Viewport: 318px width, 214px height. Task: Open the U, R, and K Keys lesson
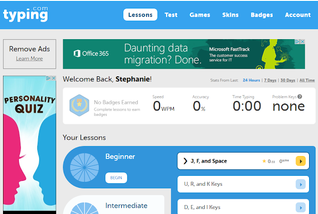pyautogui.click(x=243, y=184)
